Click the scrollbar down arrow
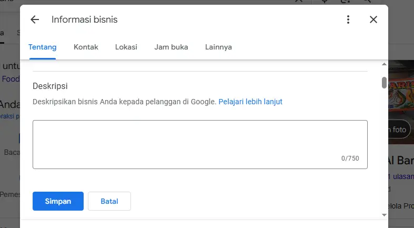The width and height of the screenshot is (414, 228). click(384, 215)
